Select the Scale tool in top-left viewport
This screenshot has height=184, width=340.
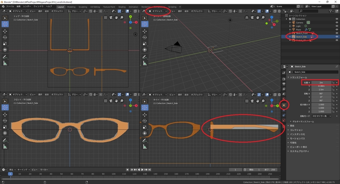coord(5,44)
